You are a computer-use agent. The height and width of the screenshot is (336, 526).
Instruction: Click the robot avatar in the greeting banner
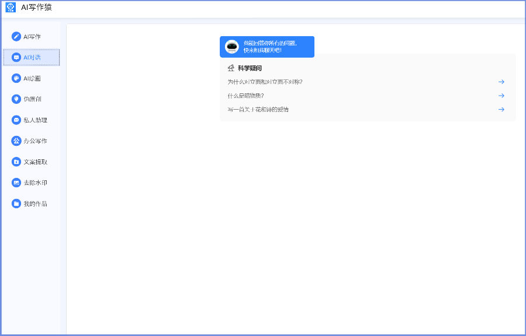[232, 47]
